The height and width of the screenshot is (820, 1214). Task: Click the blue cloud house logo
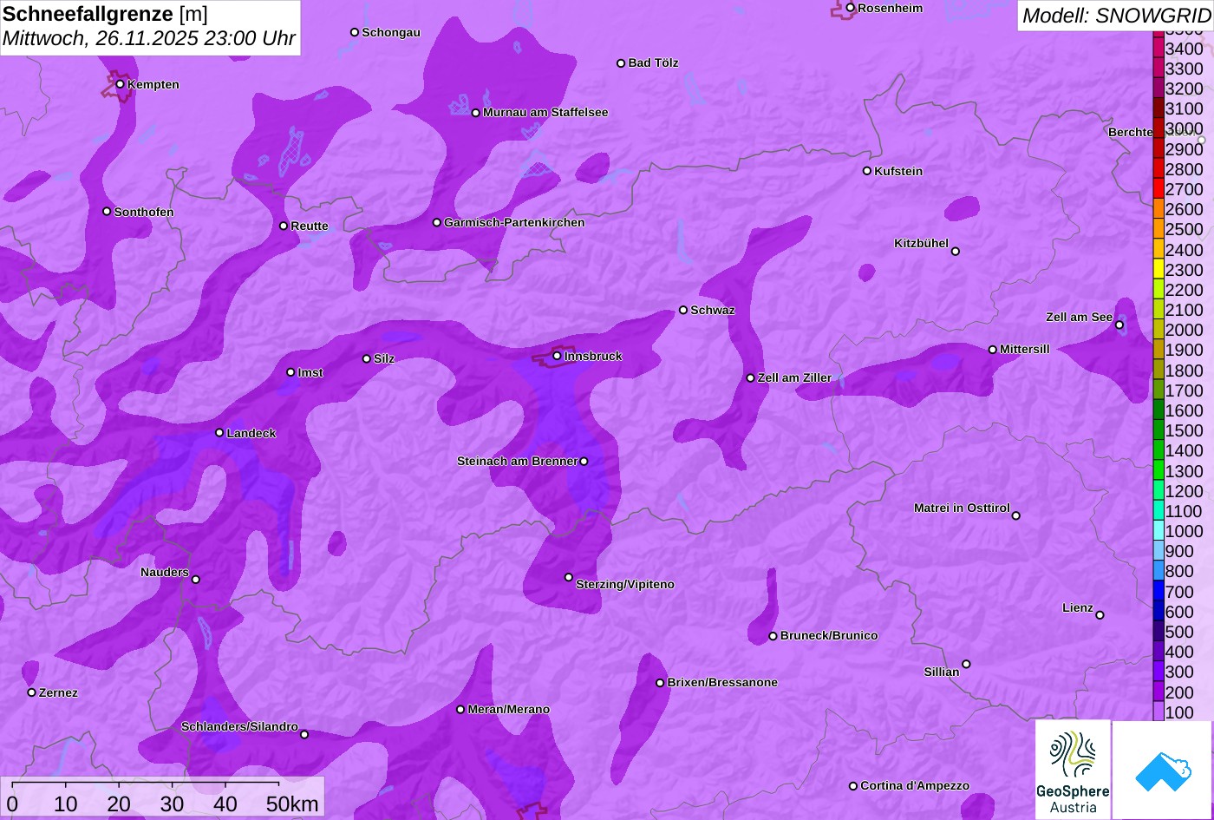tap(1163, 770)
